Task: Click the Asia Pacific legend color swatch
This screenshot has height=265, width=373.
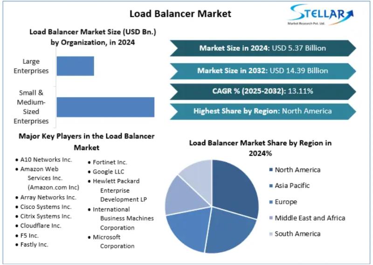Action: tap(271, 185)
